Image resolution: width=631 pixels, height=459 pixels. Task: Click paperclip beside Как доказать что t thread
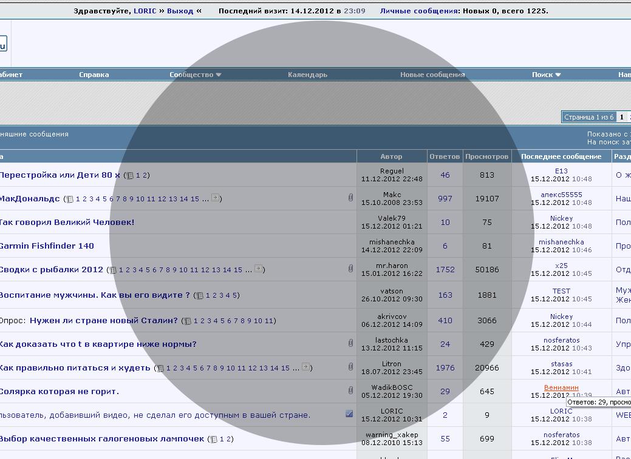pyautogui.click(x=350, y=343)
